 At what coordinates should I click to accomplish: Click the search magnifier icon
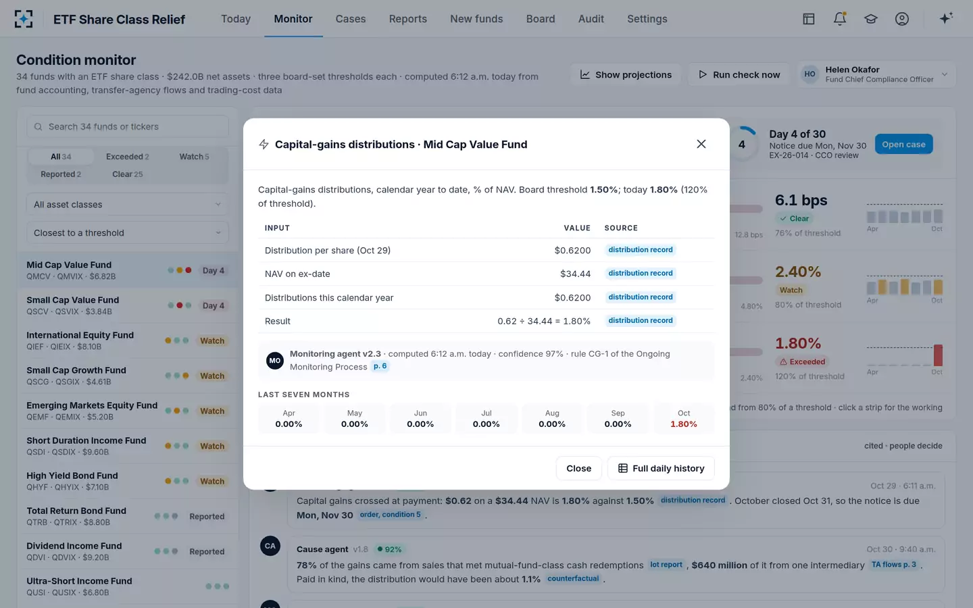pos(39,126)
